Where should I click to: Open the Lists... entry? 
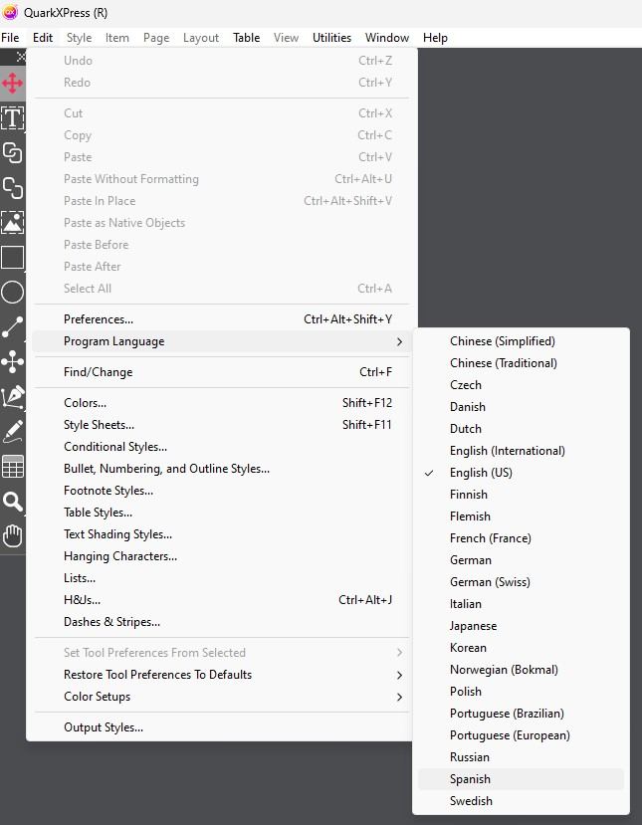[x=222, y=578]
